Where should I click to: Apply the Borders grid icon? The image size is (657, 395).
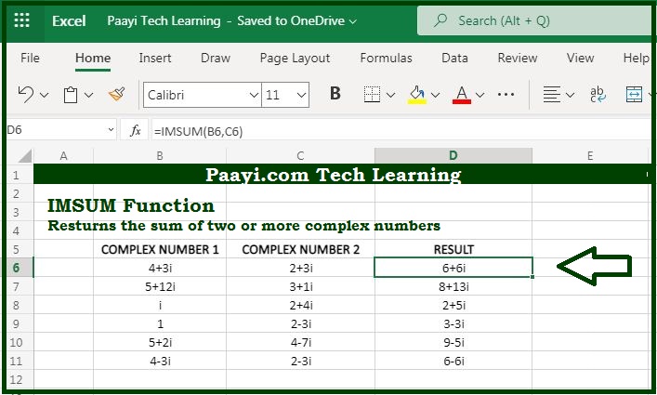[372, 95]
